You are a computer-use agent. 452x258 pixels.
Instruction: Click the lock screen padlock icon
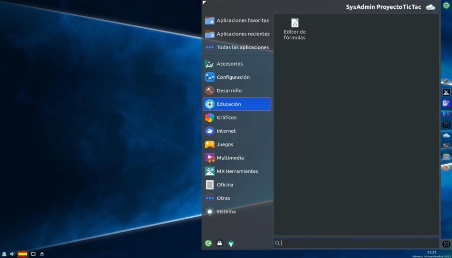220,243
